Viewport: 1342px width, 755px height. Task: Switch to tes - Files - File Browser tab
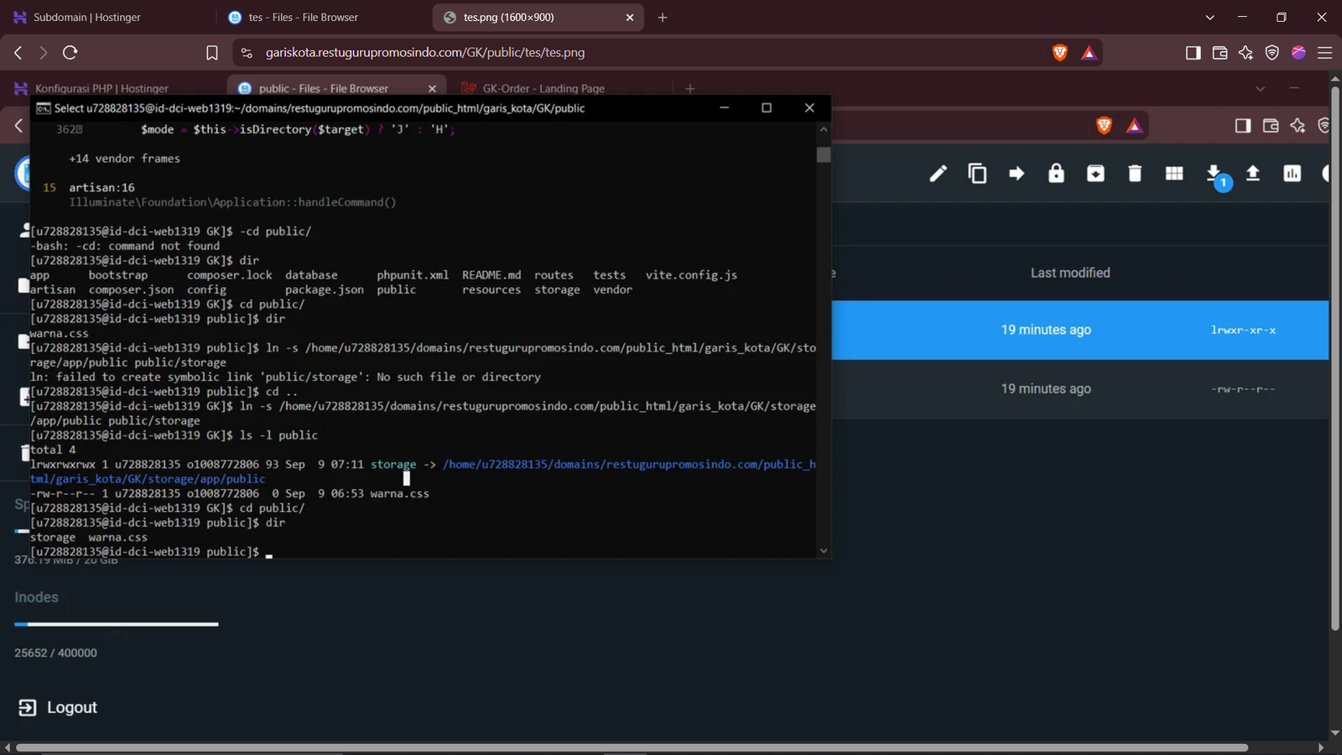point(323,17)
